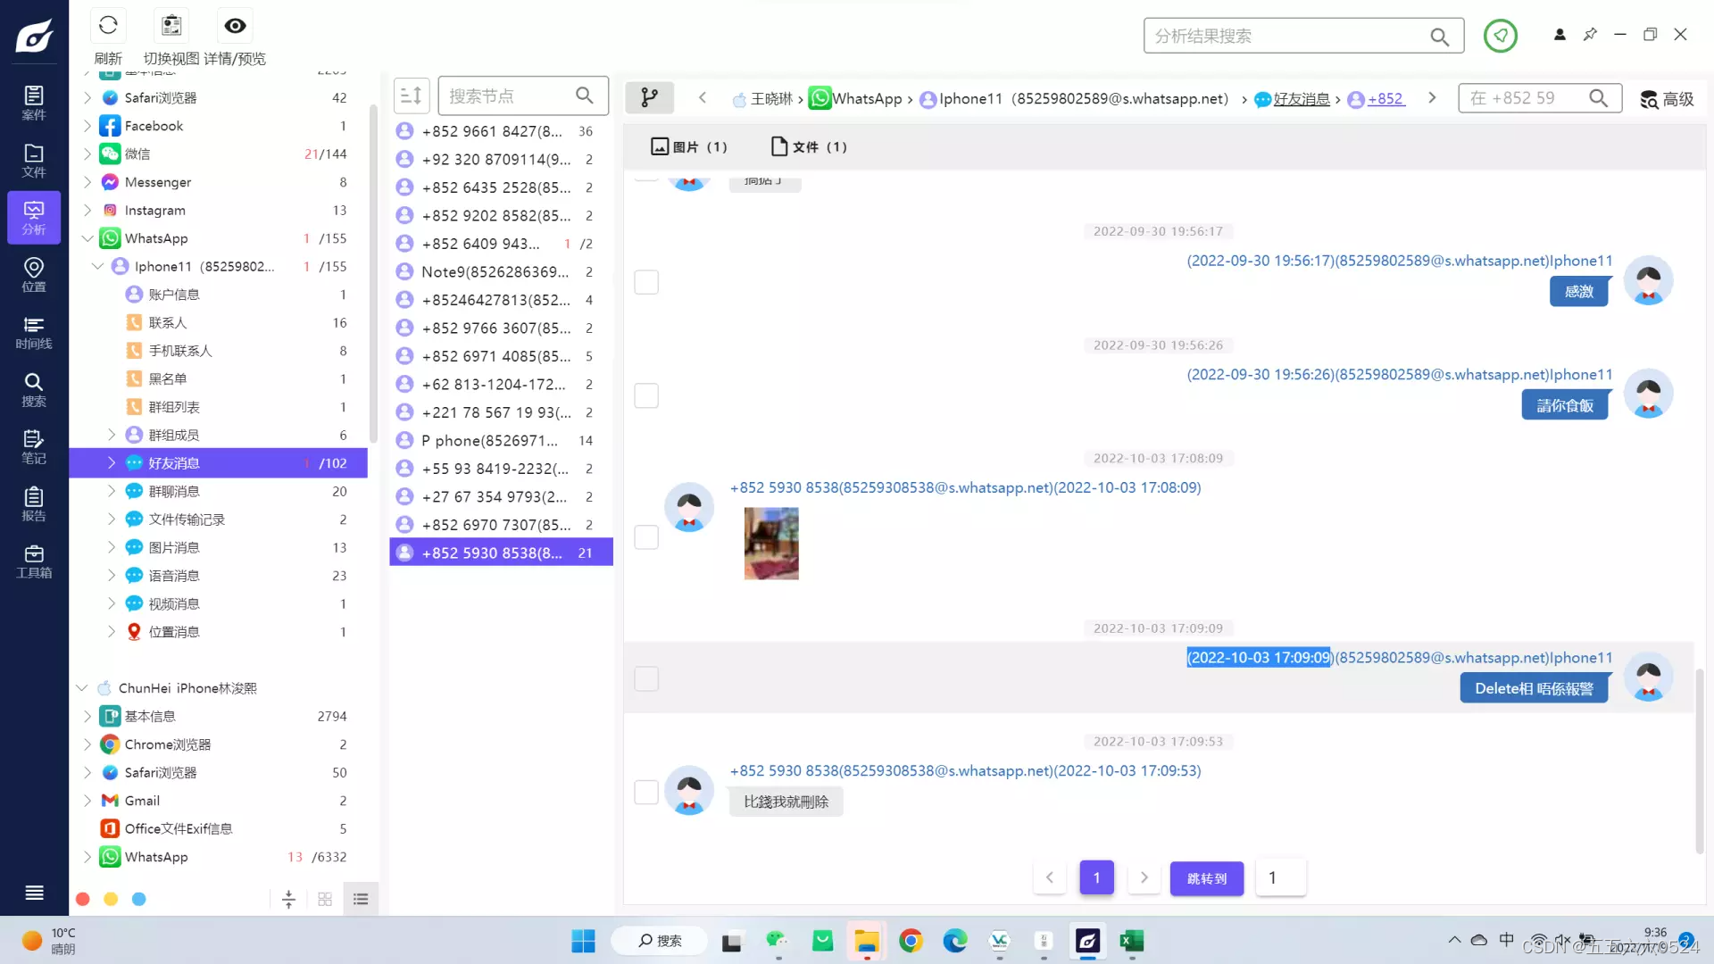Open the Timeline section in sidebar
Image resolution: width=1714 pixels, height=964 pixels.
(34, 332)
